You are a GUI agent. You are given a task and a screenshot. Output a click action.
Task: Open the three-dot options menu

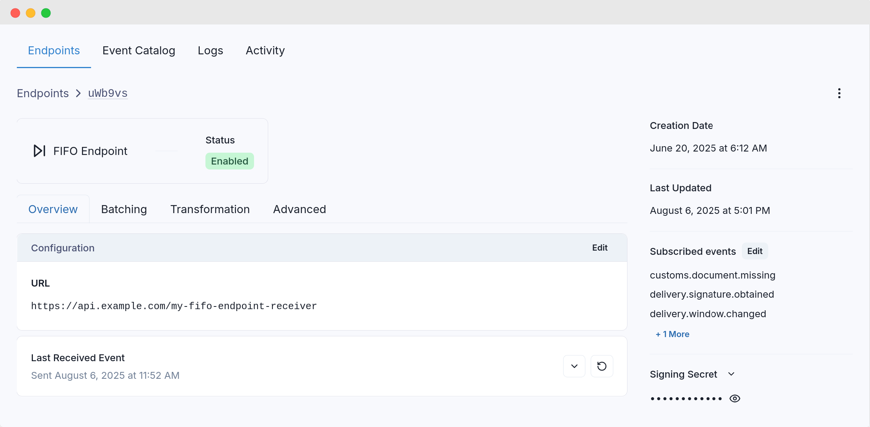(x=839, y=93)
